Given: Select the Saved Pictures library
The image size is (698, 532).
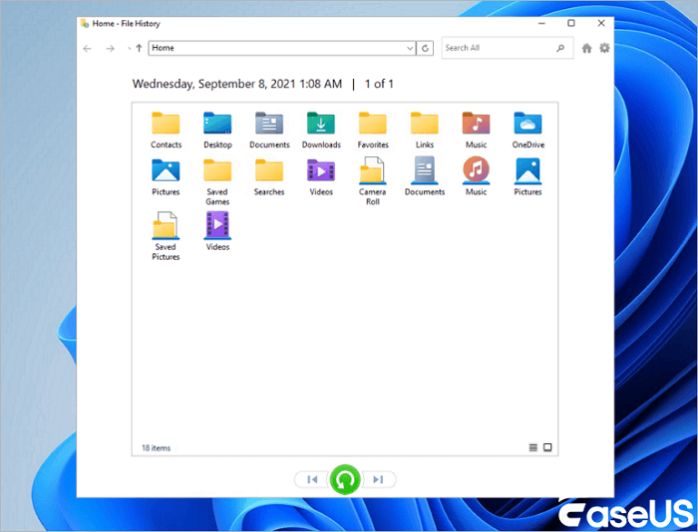Looking at the screenshot, I should click(166, 236).
